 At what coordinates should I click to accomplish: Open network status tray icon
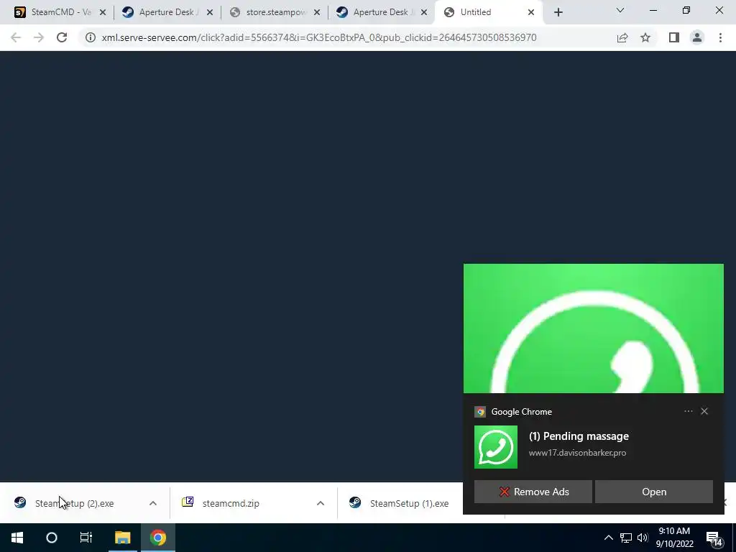pos(626,538)
